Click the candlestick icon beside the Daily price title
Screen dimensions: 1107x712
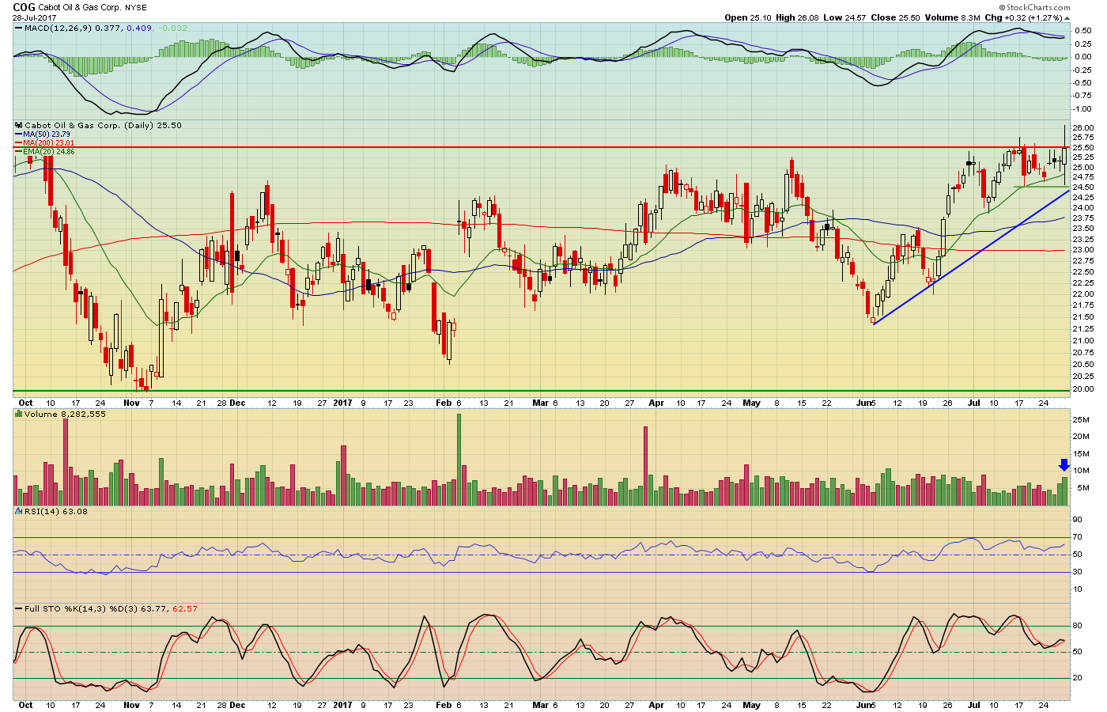point(18,125)
